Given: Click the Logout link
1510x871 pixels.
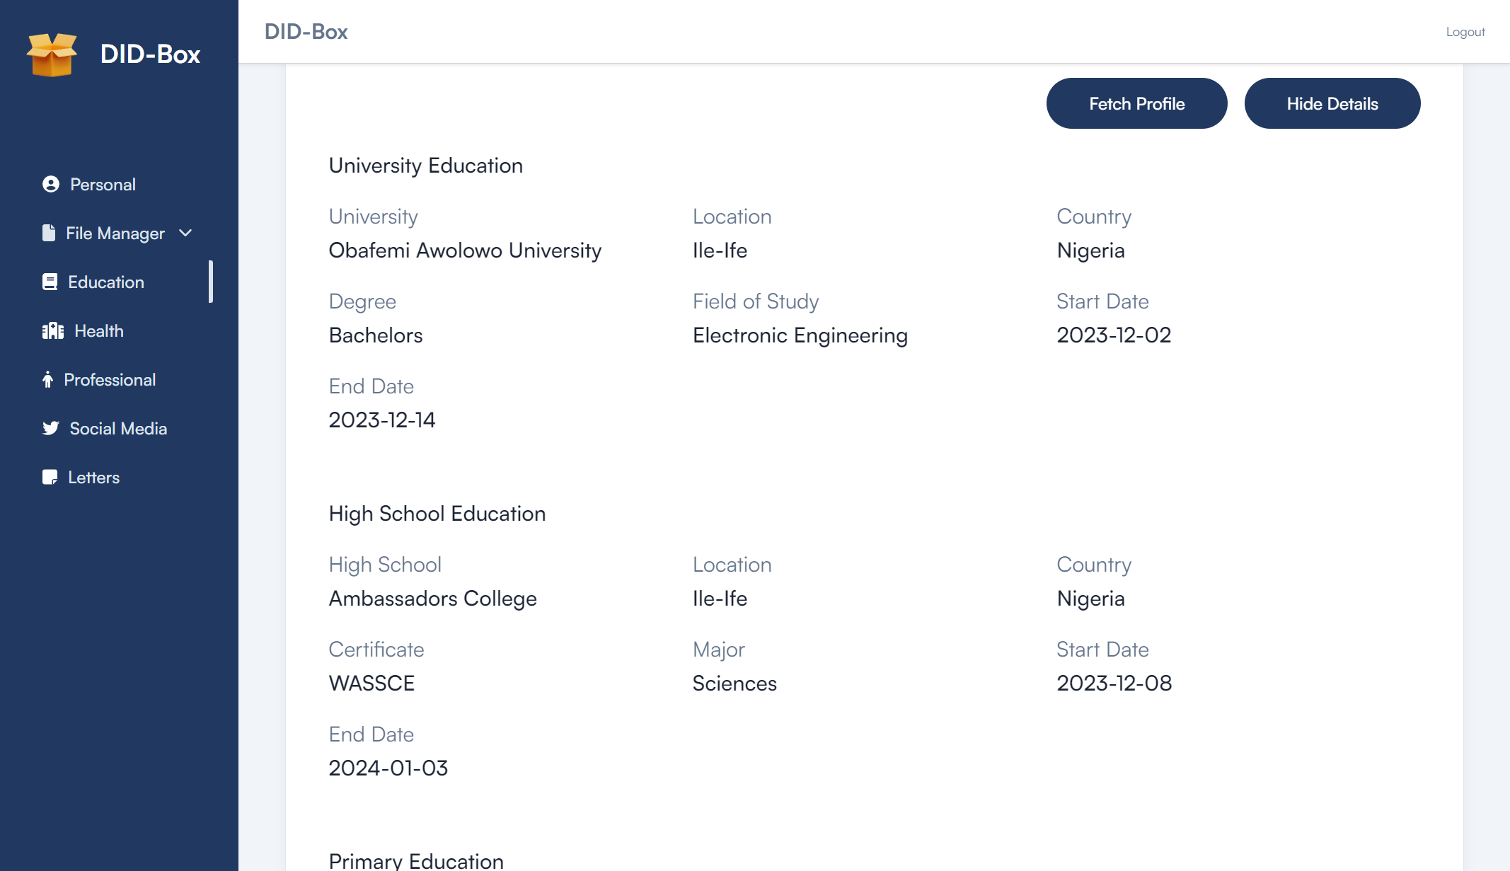Looking at the screenshot, I should tap(1465, 32).
